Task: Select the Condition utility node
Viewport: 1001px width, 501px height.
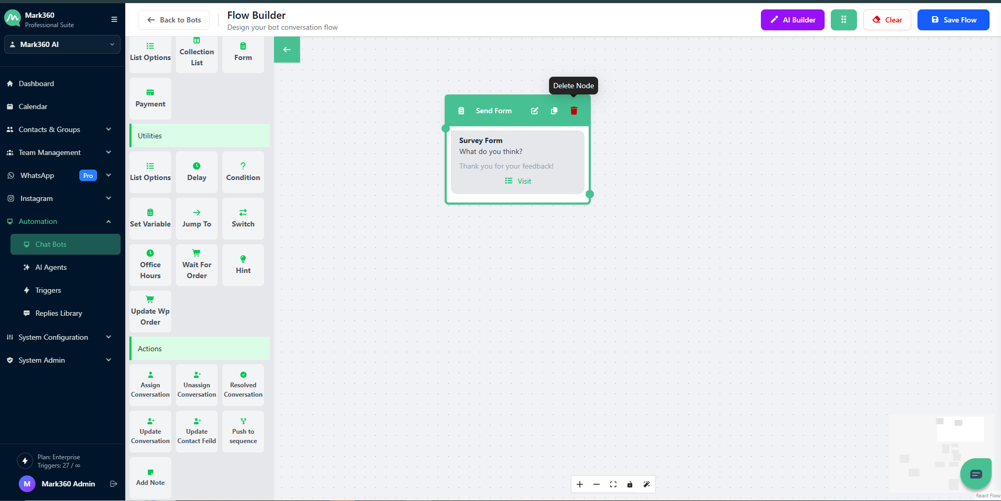Action: [x=243, y=172]
